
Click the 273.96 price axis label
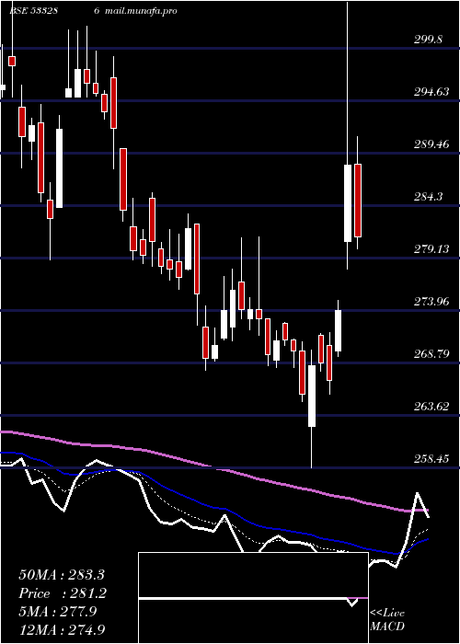(x=431, y=302)
